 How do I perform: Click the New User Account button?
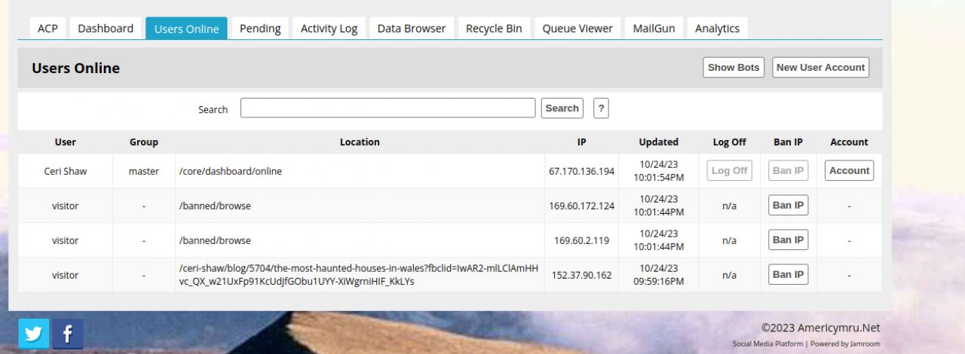point(820,67)
